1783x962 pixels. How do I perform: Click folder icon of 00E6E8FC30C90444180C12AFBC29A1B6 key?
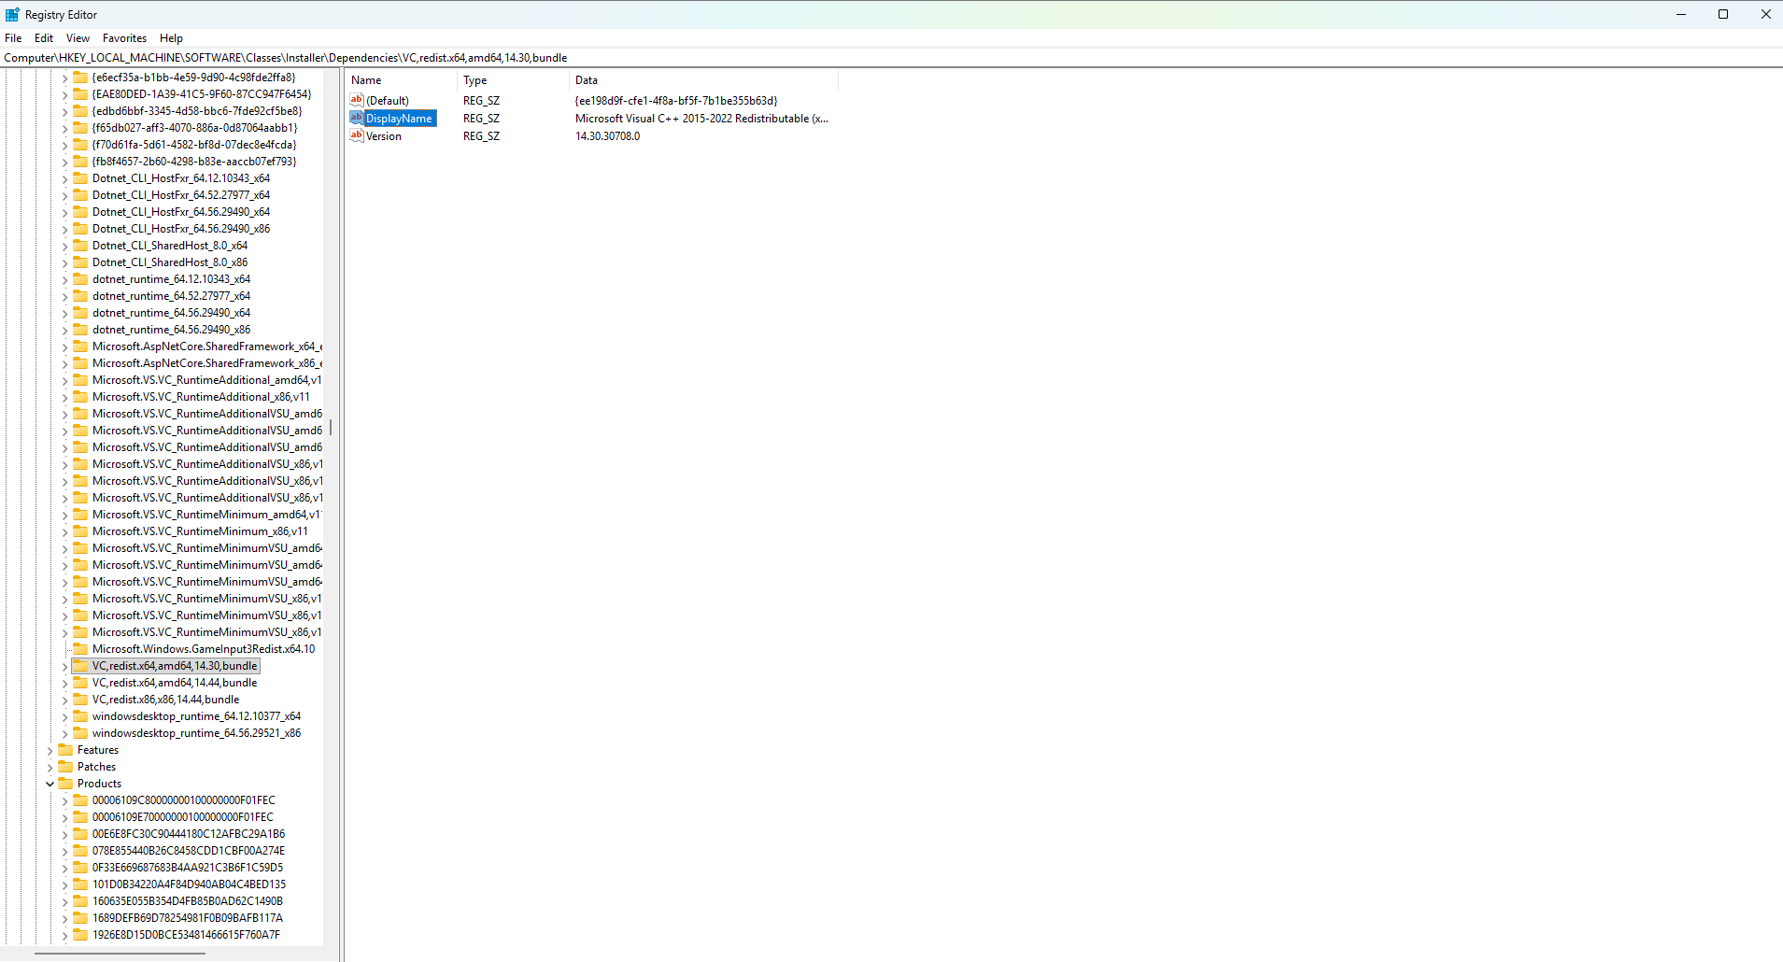pyautogui.click(x=80, y=834)
